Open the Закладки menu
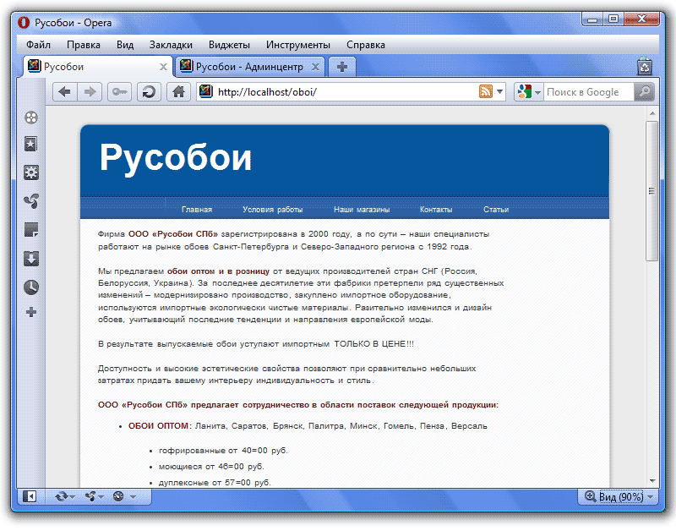676x531 pixels. coord(171,45)
